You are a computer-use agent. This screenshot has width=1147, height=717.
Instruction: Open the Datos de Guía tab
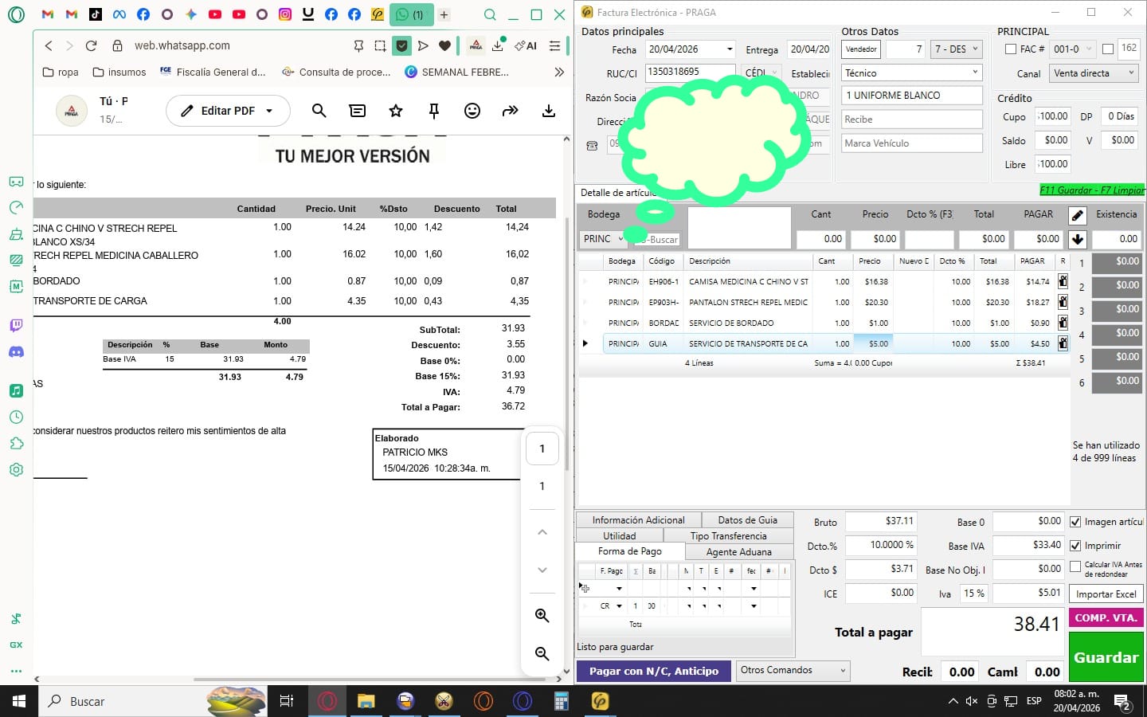pos(747,520)
